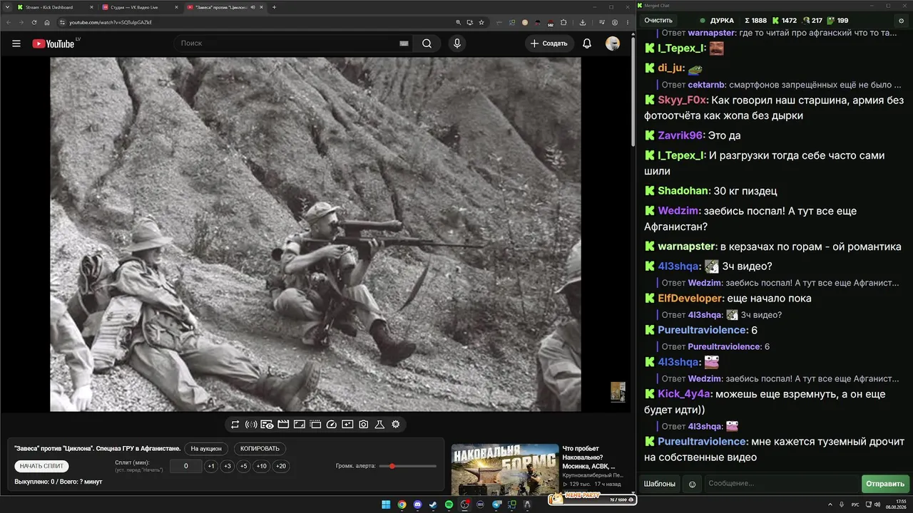Open Merged Chat settings gear
Viewport: 913px width, 513px height.
coord(902,21)
